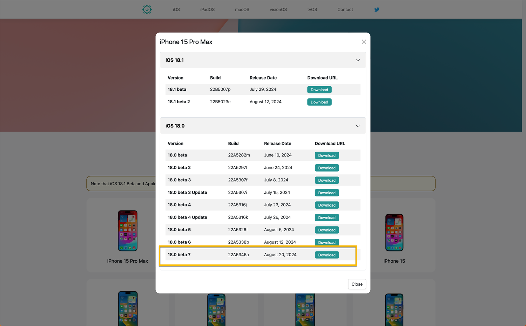Close the iPhone 15 Pro Max dialog with X
Viewport: 526px width, 326px height.
[364, 42]
